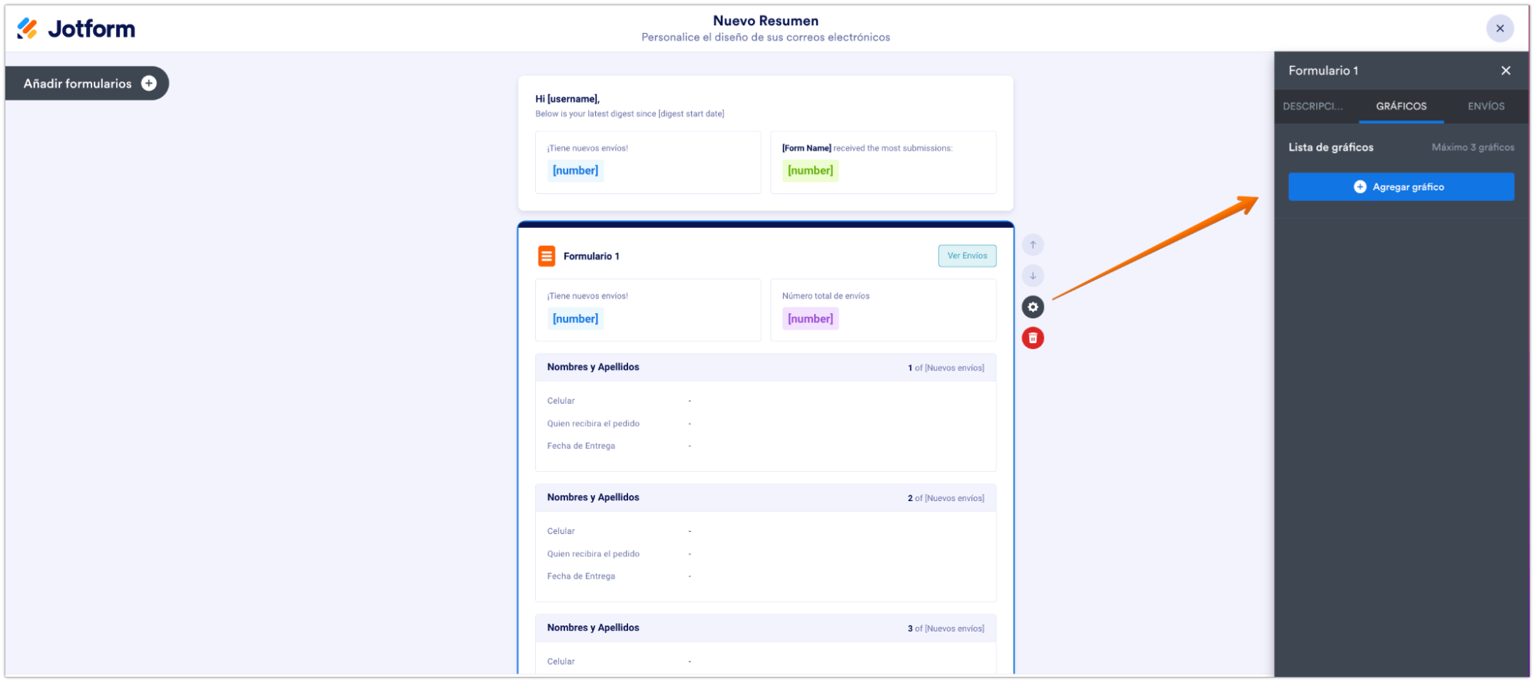Image resolution: width=1535 pixels, height=683 pixels.
Task: Move Formulario 1 block up
Action: click(x=1033, y=245)
